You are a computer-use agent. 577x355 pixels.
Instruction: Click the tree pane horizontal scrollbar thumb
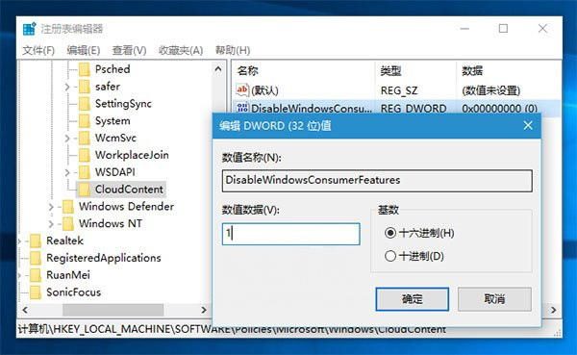(113, 310)
